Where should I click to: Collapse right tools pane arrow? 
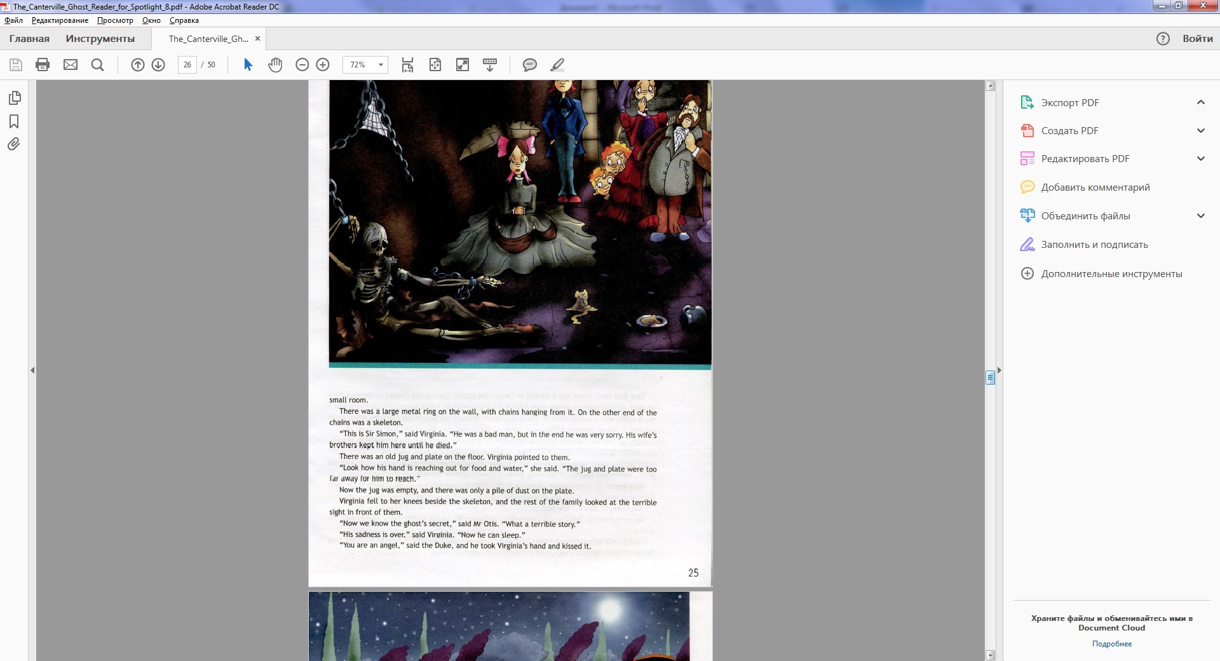[999, 370]
